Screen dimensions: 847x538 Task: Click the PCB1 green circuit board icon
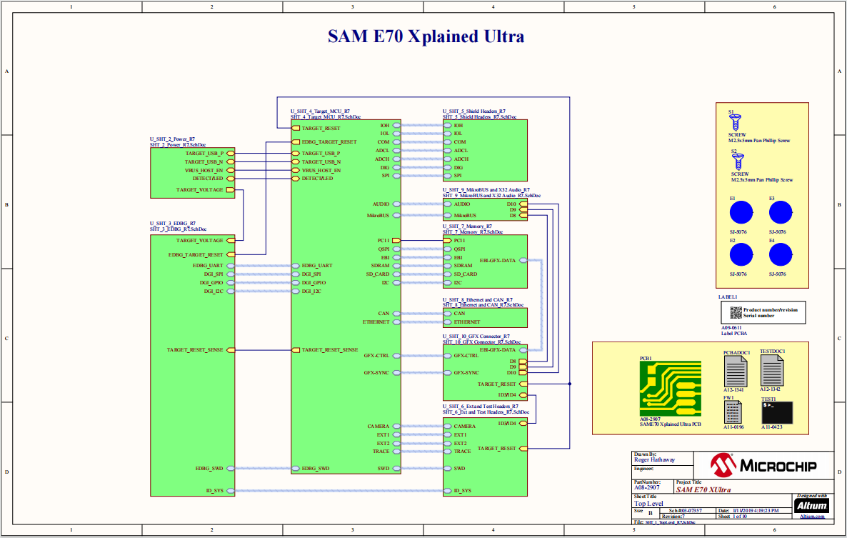(669, 389)
